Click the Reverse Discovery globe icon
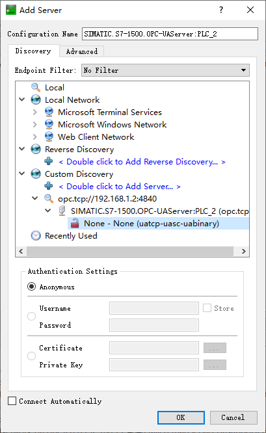 (x=36, y=149)
